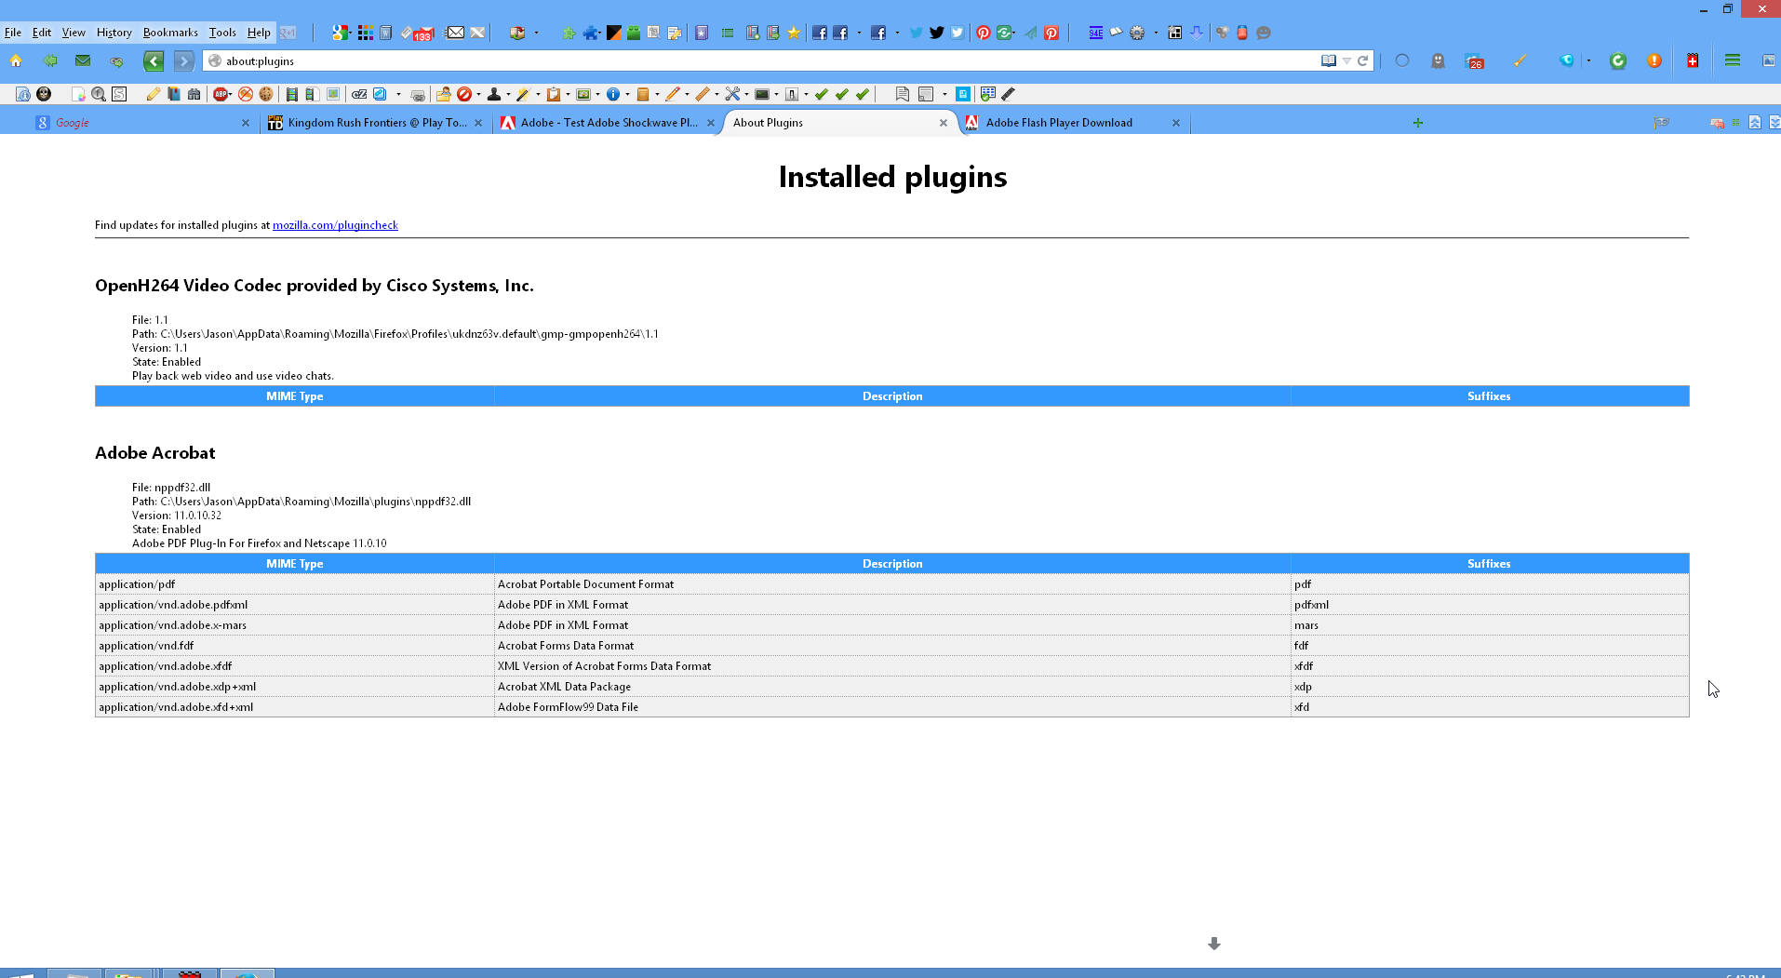1781x978 pixels.
Task: Click the clipboard icon in developer toolbar
Action: click(x=554, y=94)
